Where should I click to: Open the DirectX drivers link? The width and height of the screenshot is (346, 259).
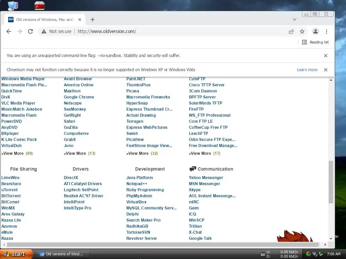tap(71, 178)
